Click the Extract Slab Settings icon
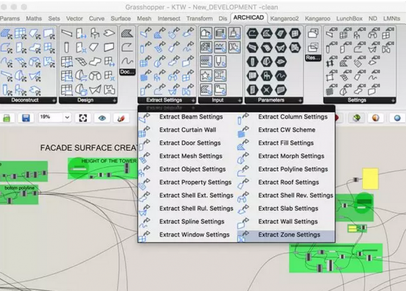This screenshot has width=406, height=291. 242,209
